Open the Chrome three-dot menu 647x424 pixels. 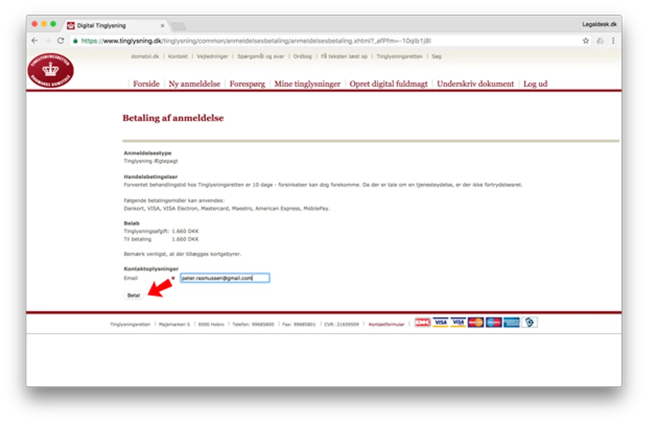point(613,40)
